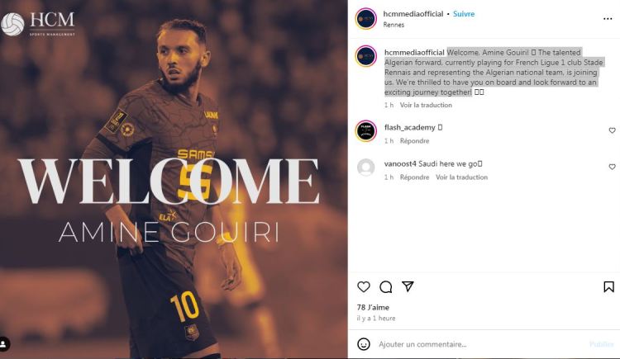This screenshot has width=620, height=359.
Task: Open the comment bubble icon
Action: pyautogui.click(x=385, y=286)
